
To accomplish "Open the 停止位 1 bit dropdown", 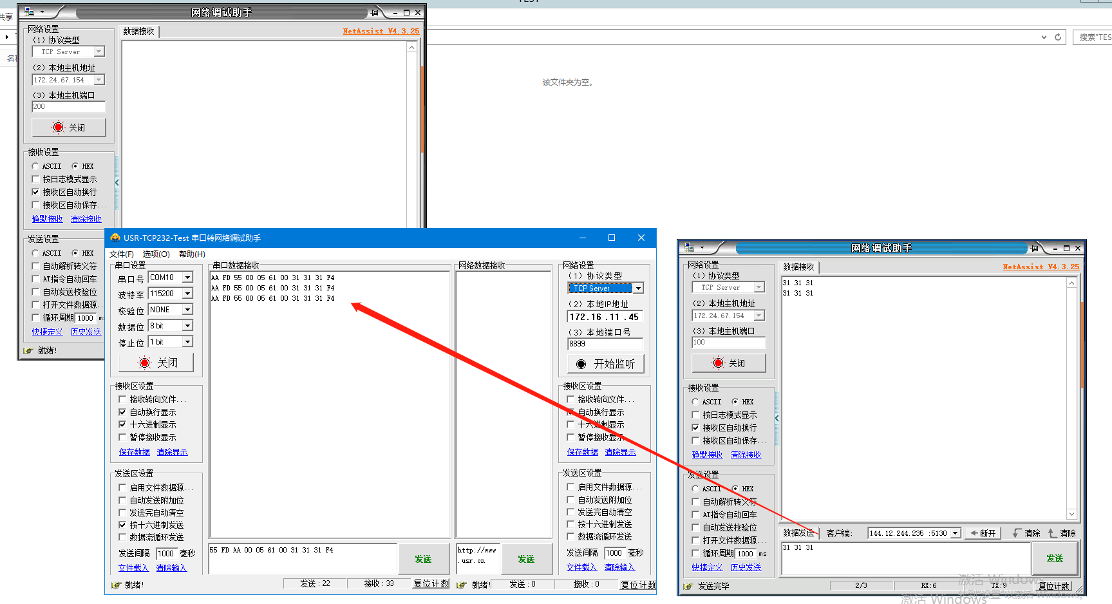I will point(187,342).
